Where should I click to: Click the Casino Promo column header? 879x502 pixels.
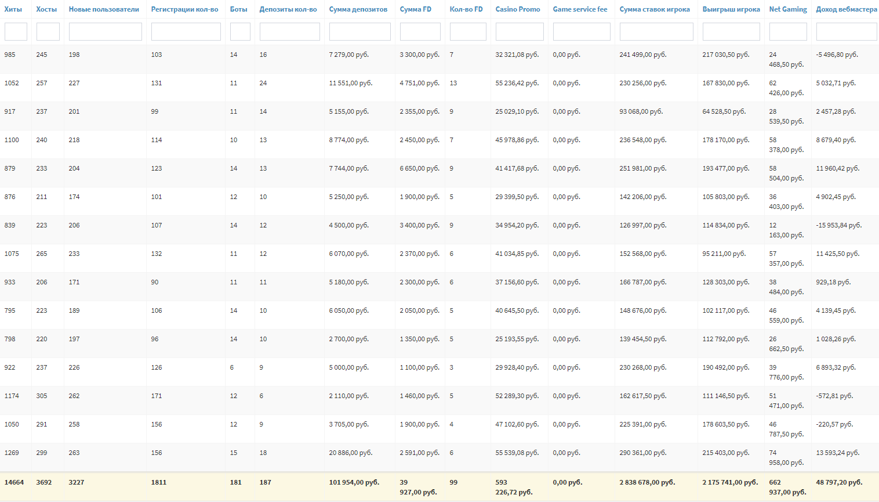coord(517,9)
